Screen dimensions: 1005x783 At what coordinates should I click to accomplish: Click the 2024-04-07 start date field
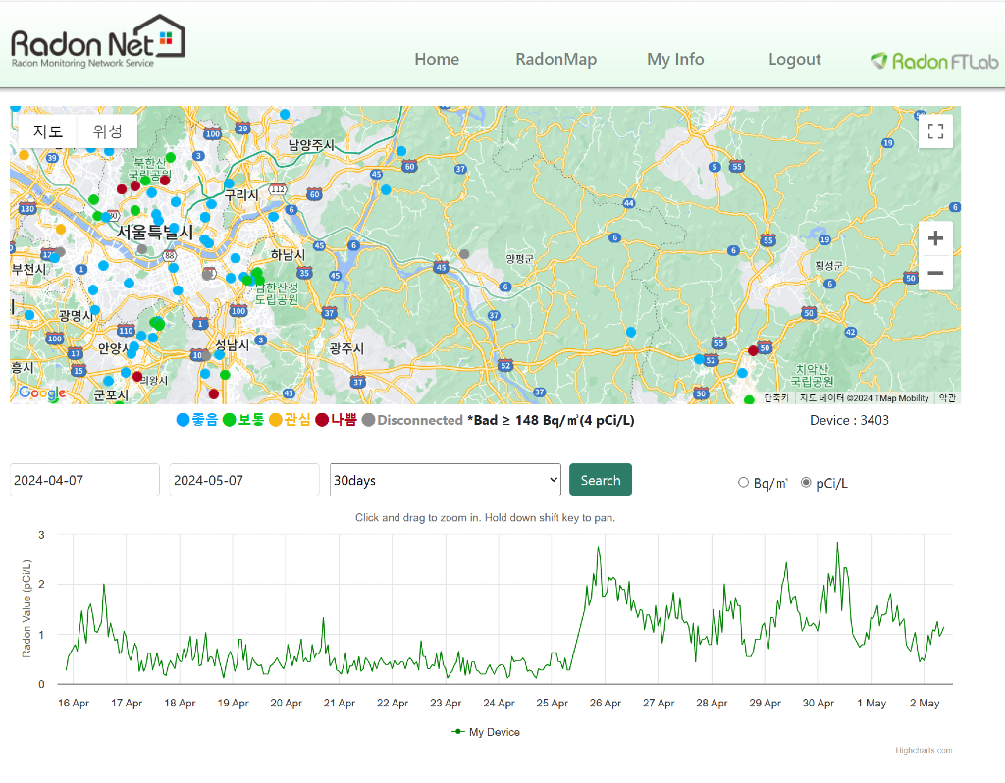(84, 481)
